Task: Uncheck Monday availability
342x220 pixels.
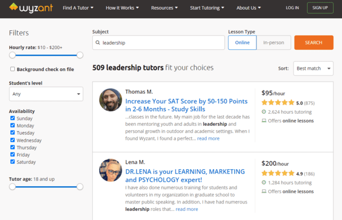Action: click(13, 125)
